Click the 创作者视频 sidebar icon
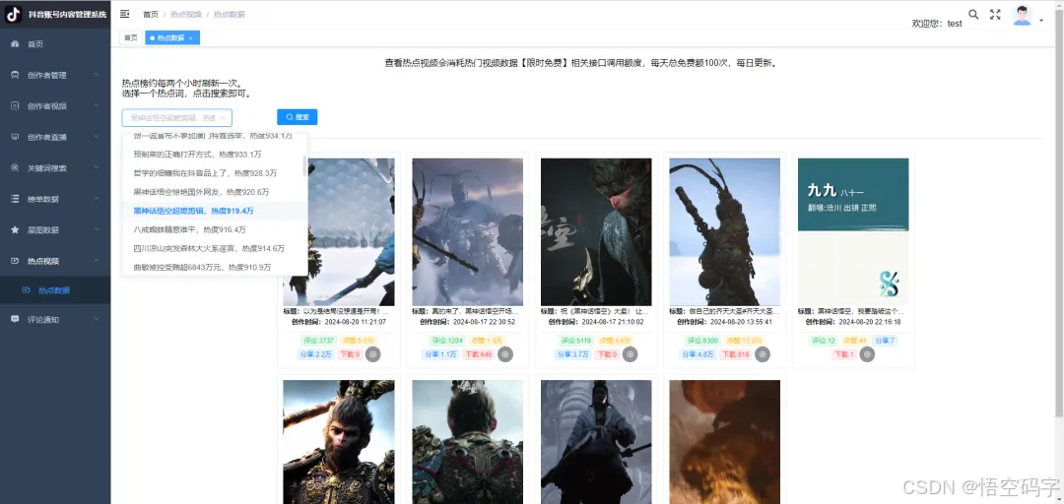Image resolution: width=1064 pixels, height=504 pixels. click(x=15, y=105)
